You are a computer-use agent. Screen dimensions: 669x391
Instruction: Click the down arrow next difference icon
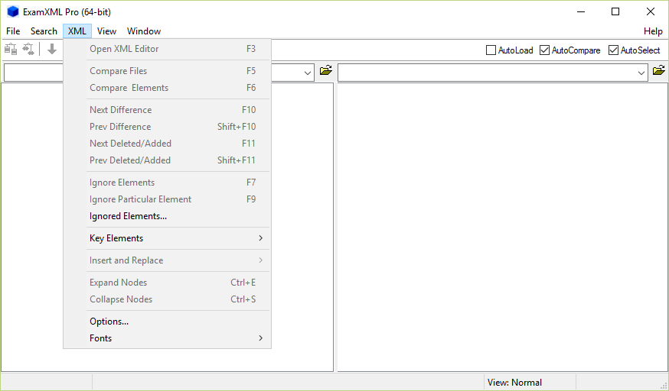pyautogui.click(x=52, y=50)
